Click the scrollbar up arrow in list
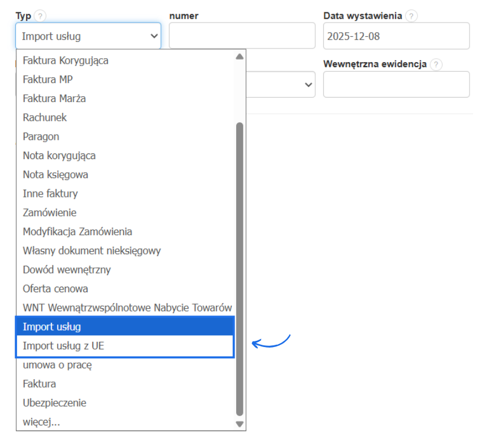Viewport: 477px width, 439px height. pyautogui.click(x=239, y=56)
